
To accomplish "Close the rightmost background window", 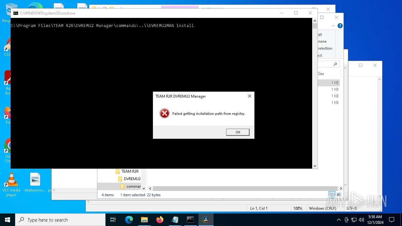I will point(375,65).
